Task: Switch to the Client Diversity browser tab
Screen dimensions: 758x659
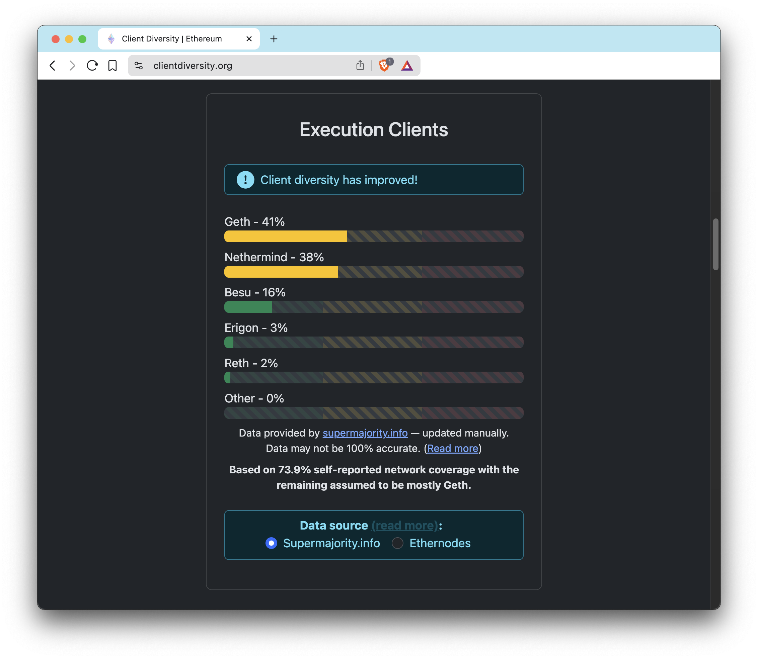Action: pyautogui.click(x=171, y=38)
